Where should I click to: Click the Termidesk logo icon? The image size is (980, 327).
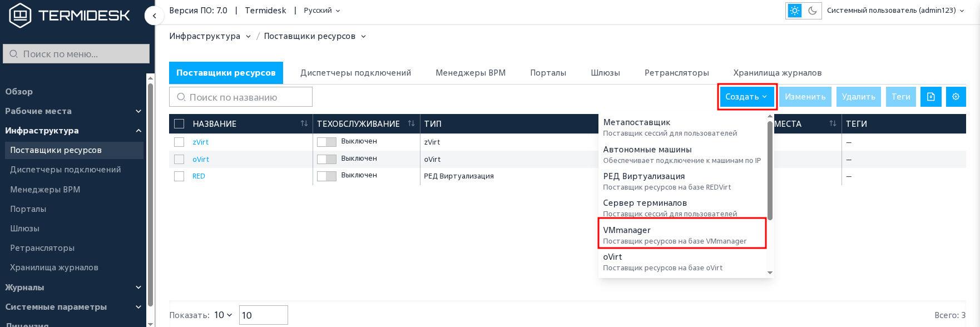(20, 16)
